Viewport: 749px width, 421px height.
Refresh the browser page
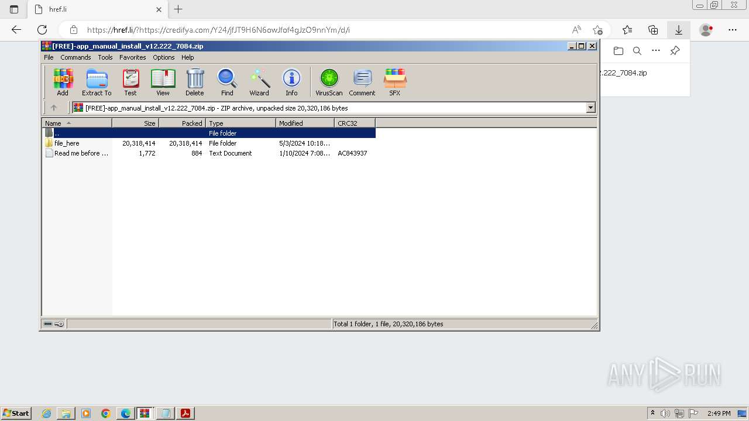pyautogui.click(x=42, y=30)
